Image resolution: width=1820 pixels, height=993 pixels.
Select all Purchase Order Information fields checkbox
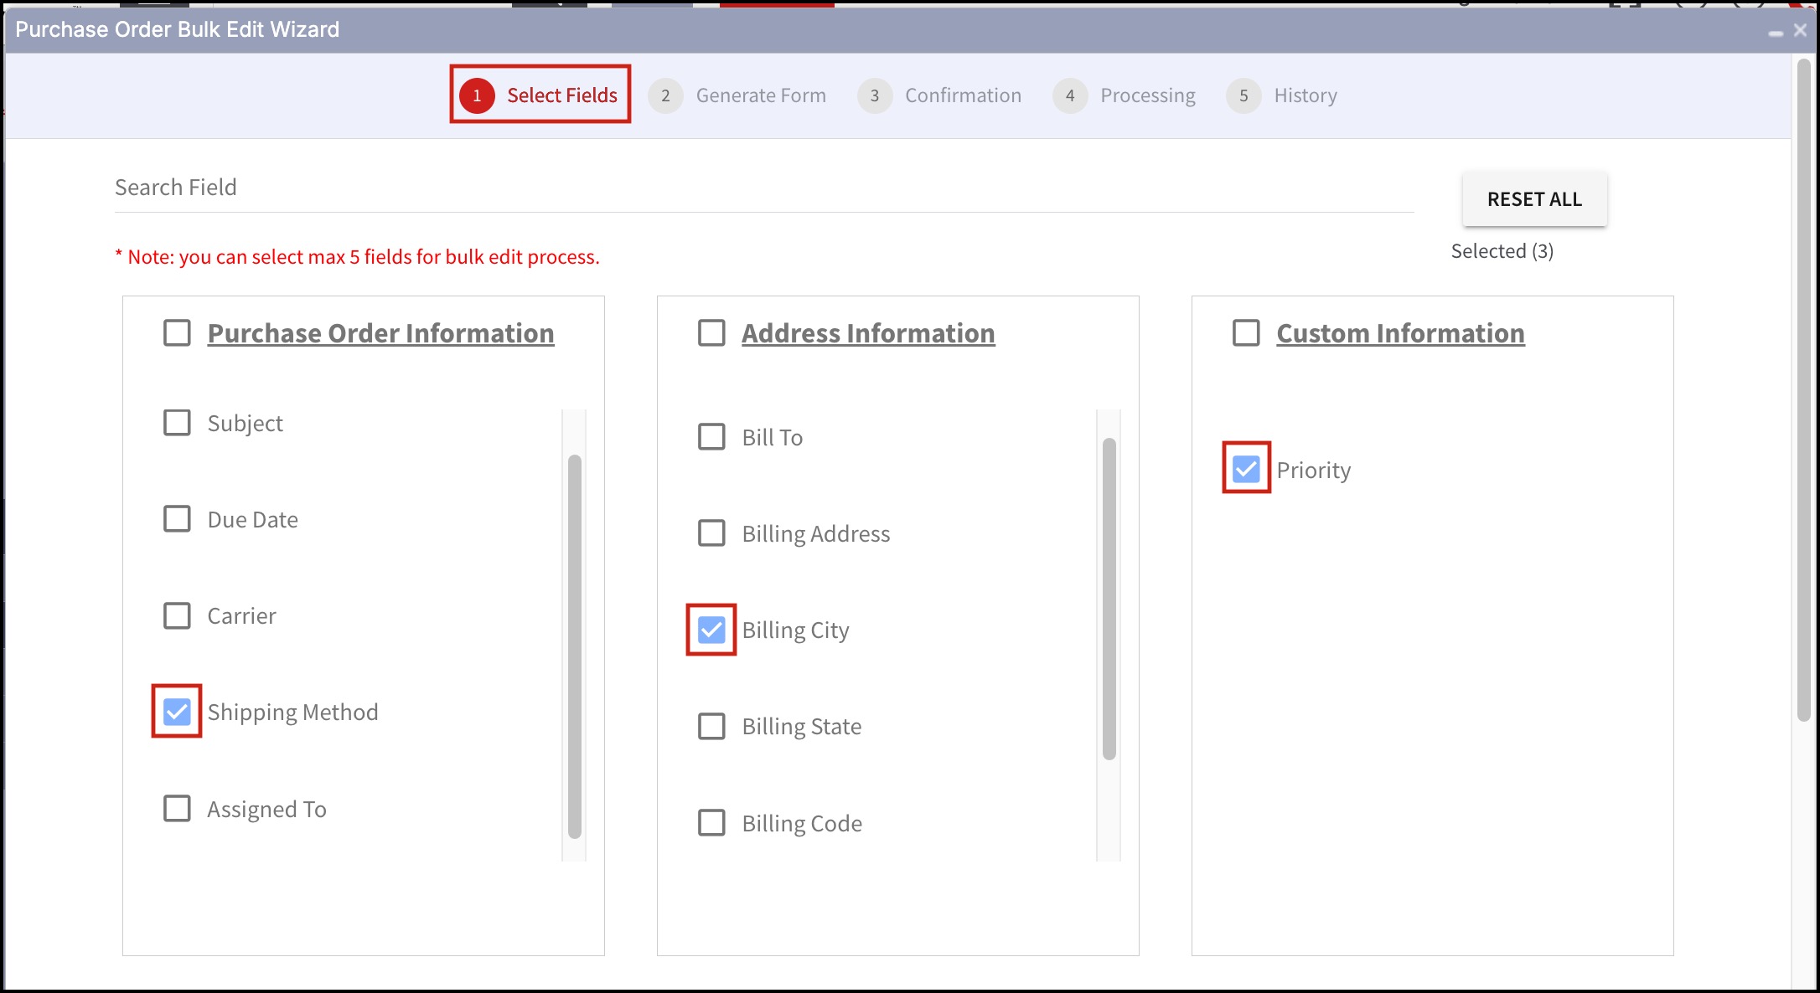(x=177, y=332)
